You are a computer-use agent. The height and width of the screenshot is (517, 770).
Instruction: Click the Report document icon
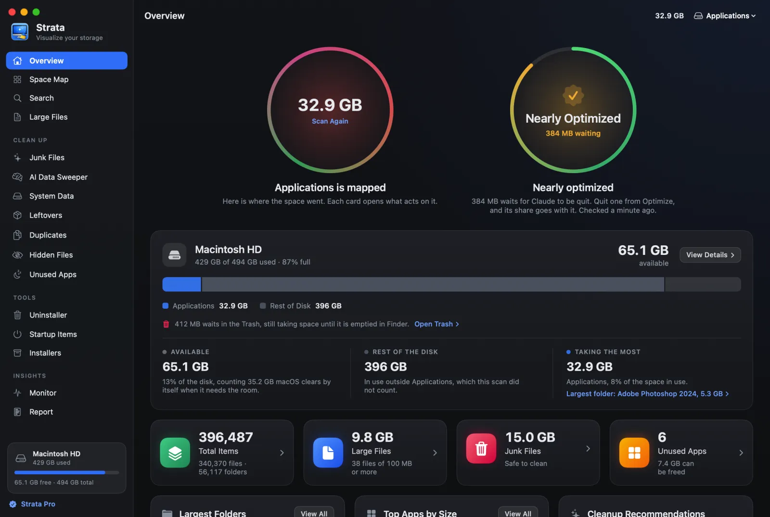17,412
